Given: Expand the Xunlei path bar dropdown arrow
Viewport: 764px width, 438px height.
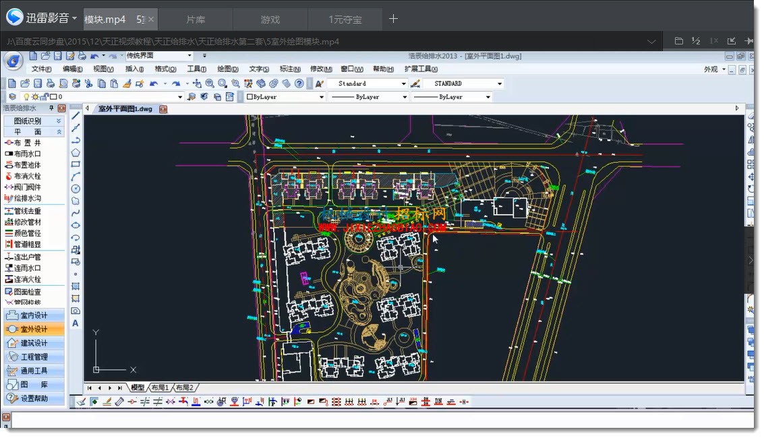Looking at the screenshot, I should (x=651, y=41).
